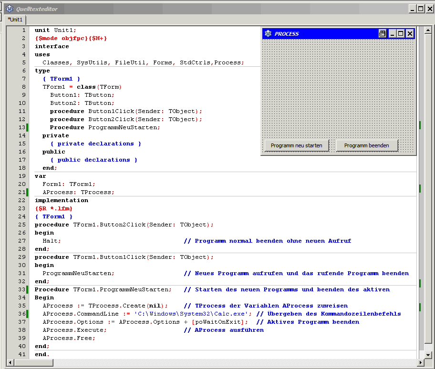Image resolution: width=435 pixels, height=369 pixels.
Task: Click the 'C:\Windows\System32\Calc.exe' string
Action: pos(191,314)
